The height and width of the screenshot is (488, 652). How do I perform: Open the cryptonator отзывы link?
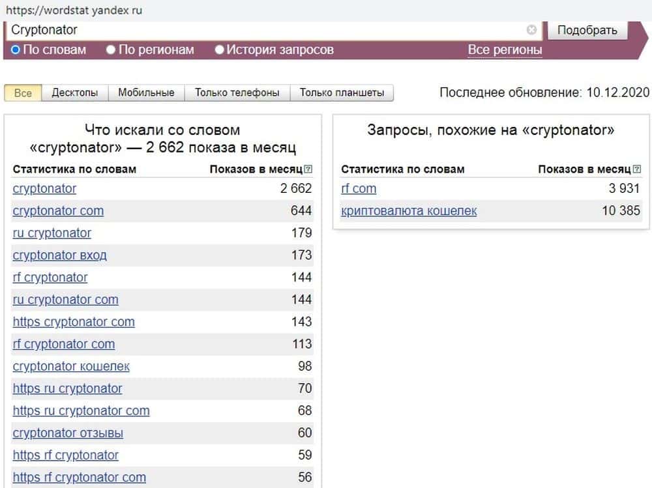(68, 433)
